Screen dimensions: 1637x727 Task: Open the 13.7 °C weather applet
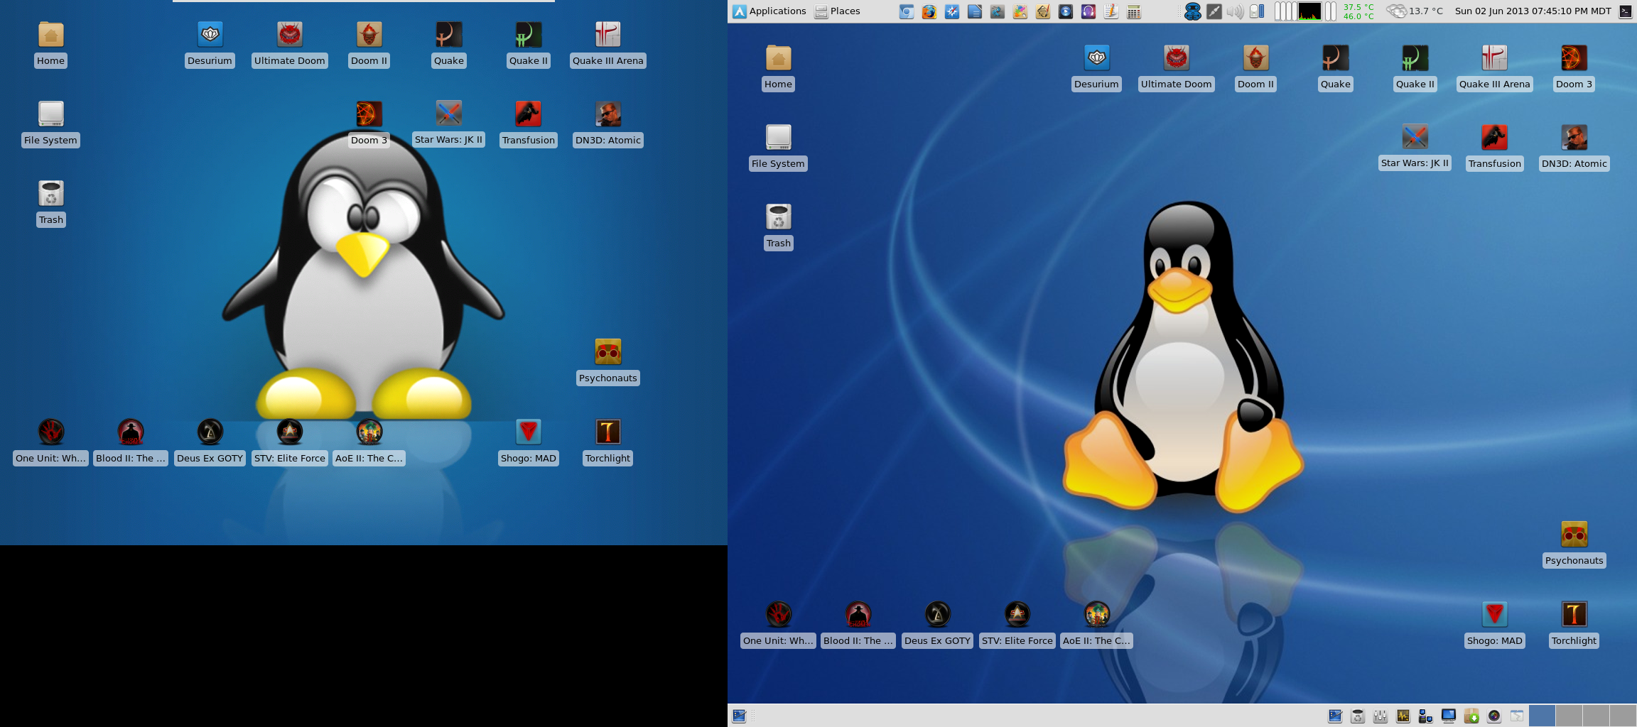click(1415, 11)
